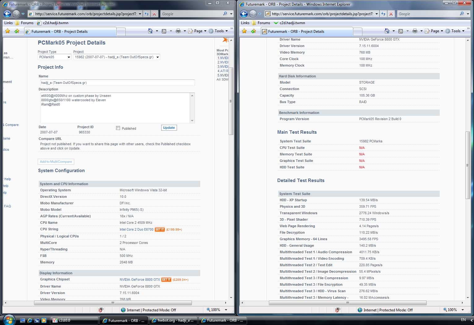Select Futuremark ORB tab in right window
This screenshot has height=325, width=474.
coord(307,32)
